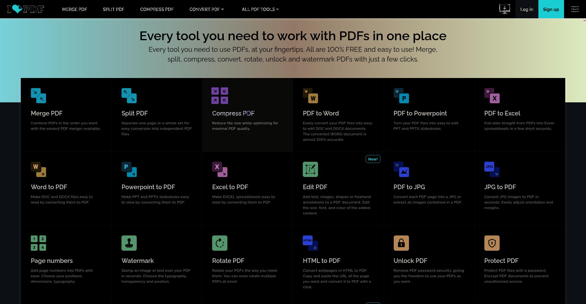Click the PDF to Word icon
The width and height of the screenshot is (586, 304).
point(310,96)
